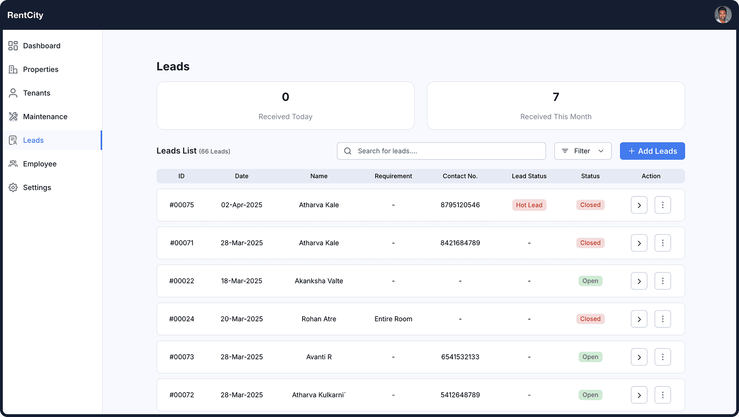Go to Tenants menu item
Screen dimensions: 739x417
point(37,93)
